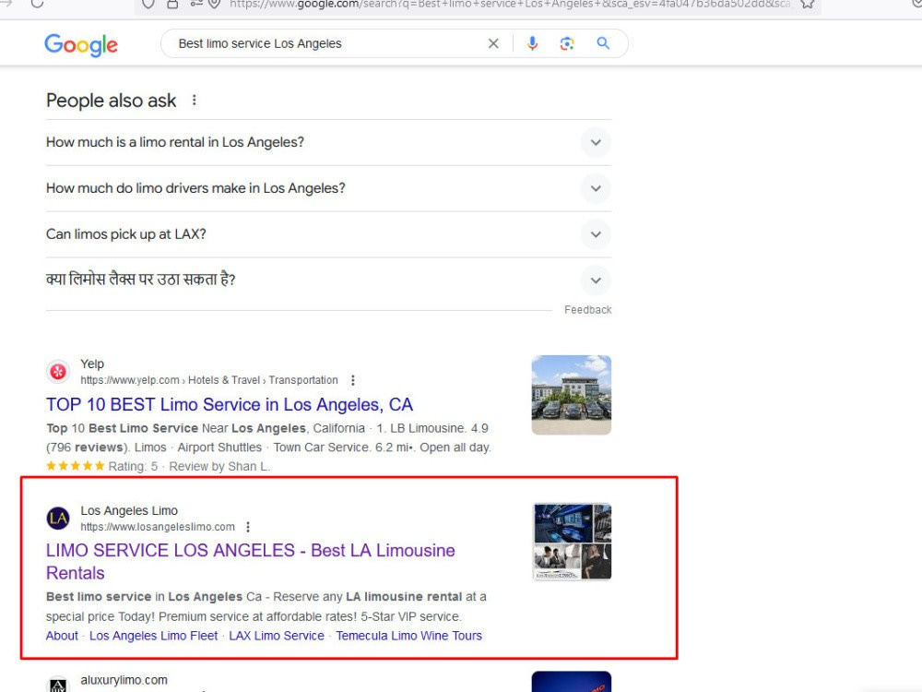
Task: Open People also ask options menu
Action: (194, 100)
